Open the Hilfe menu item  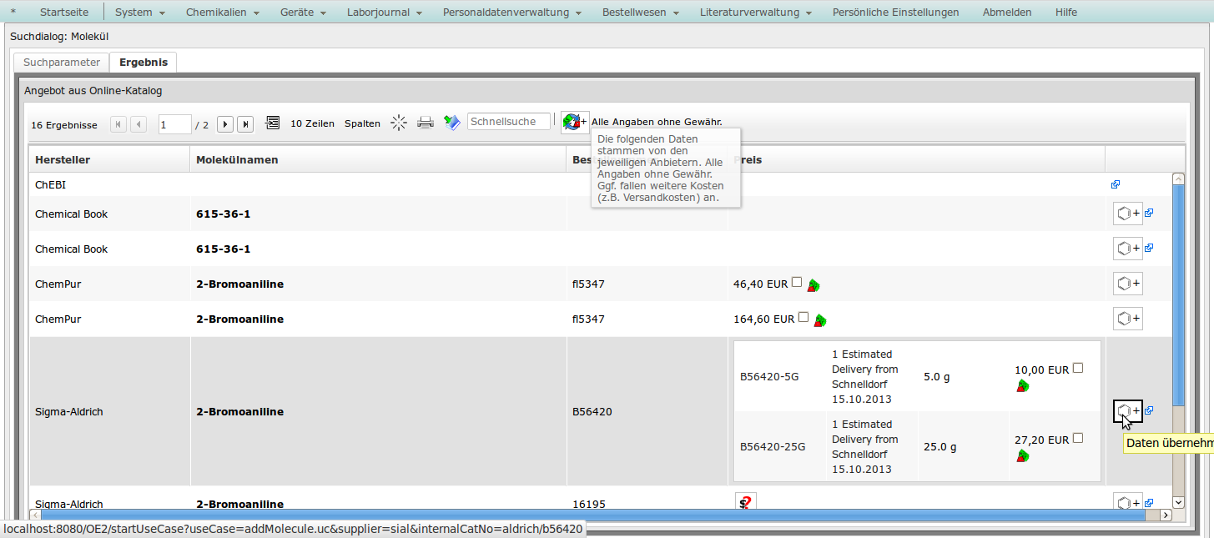1065,13
